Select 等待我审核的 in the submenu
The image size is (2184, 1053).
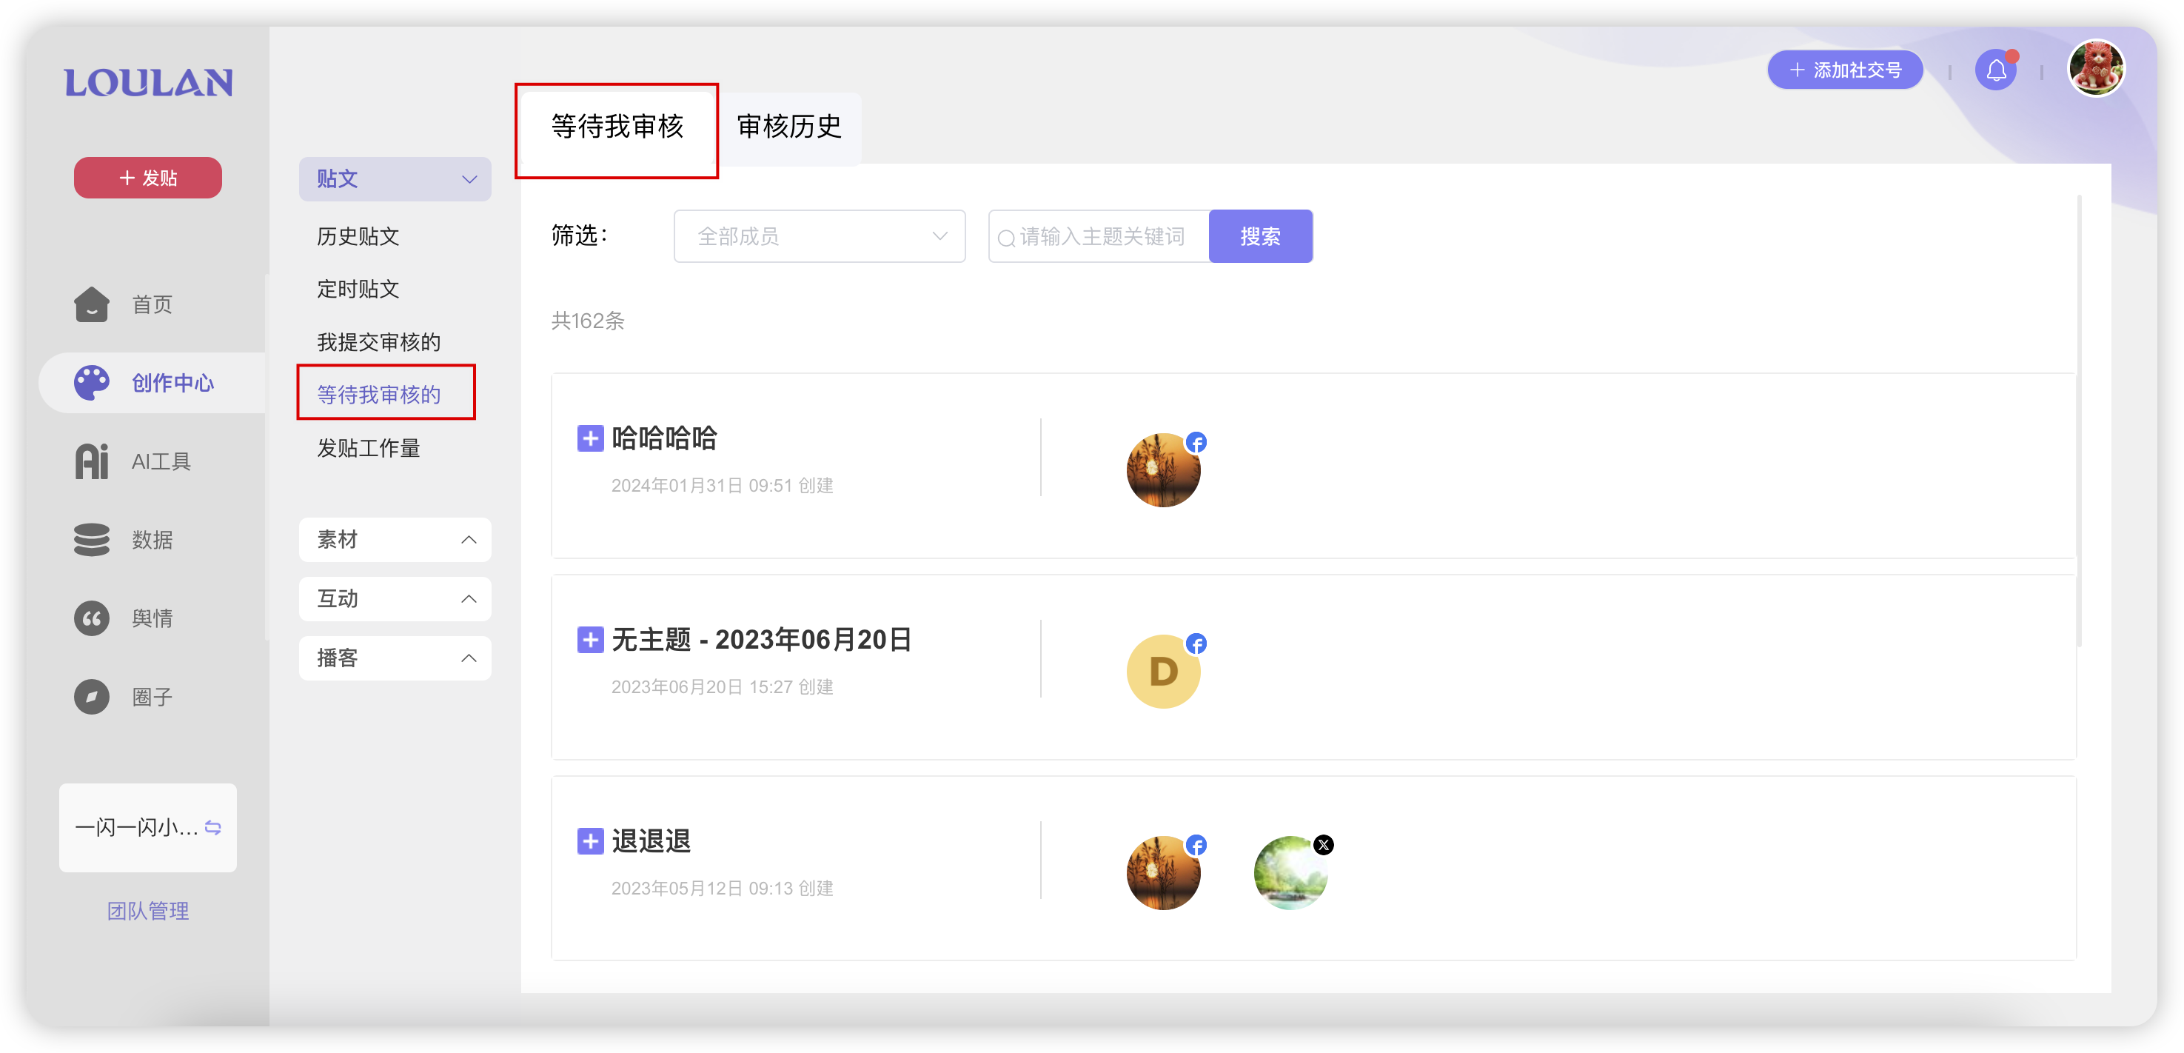tap(379, 395)
